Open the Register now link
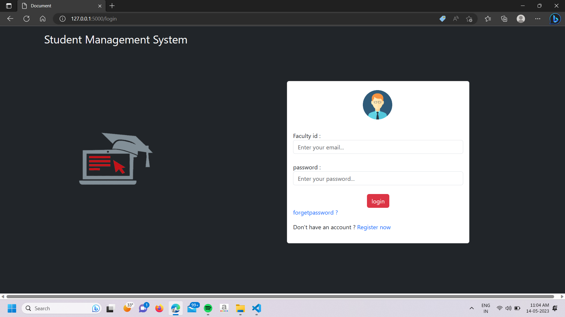Viewport: 565px width, 317px height. (374, 227)
